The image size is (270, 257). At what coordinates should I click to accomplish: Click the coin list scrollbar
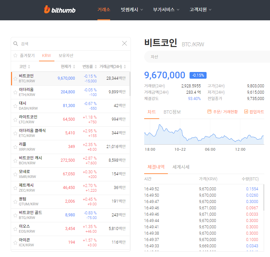(x=129, y=84)
